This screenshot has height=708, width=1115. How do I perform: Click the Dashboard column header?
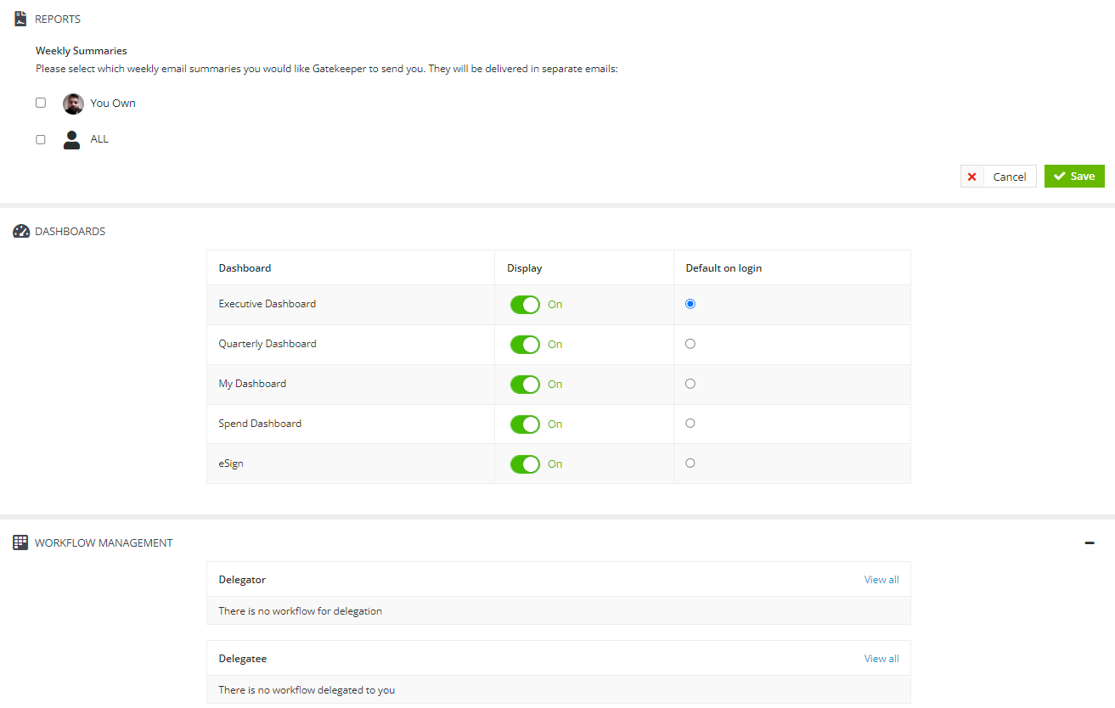point(245,268)
